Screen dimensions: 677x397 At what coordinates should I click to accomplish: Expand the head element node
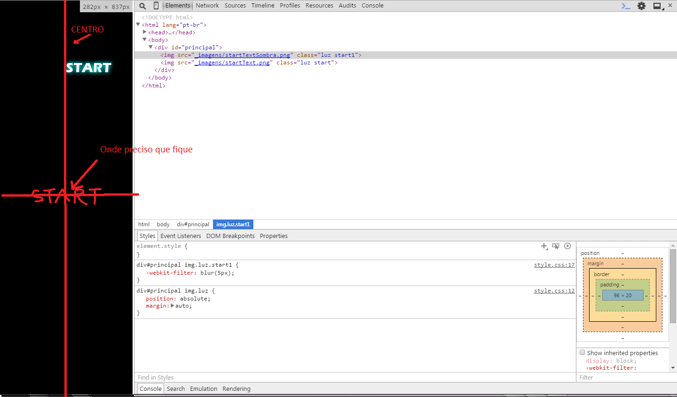point(145,32)
